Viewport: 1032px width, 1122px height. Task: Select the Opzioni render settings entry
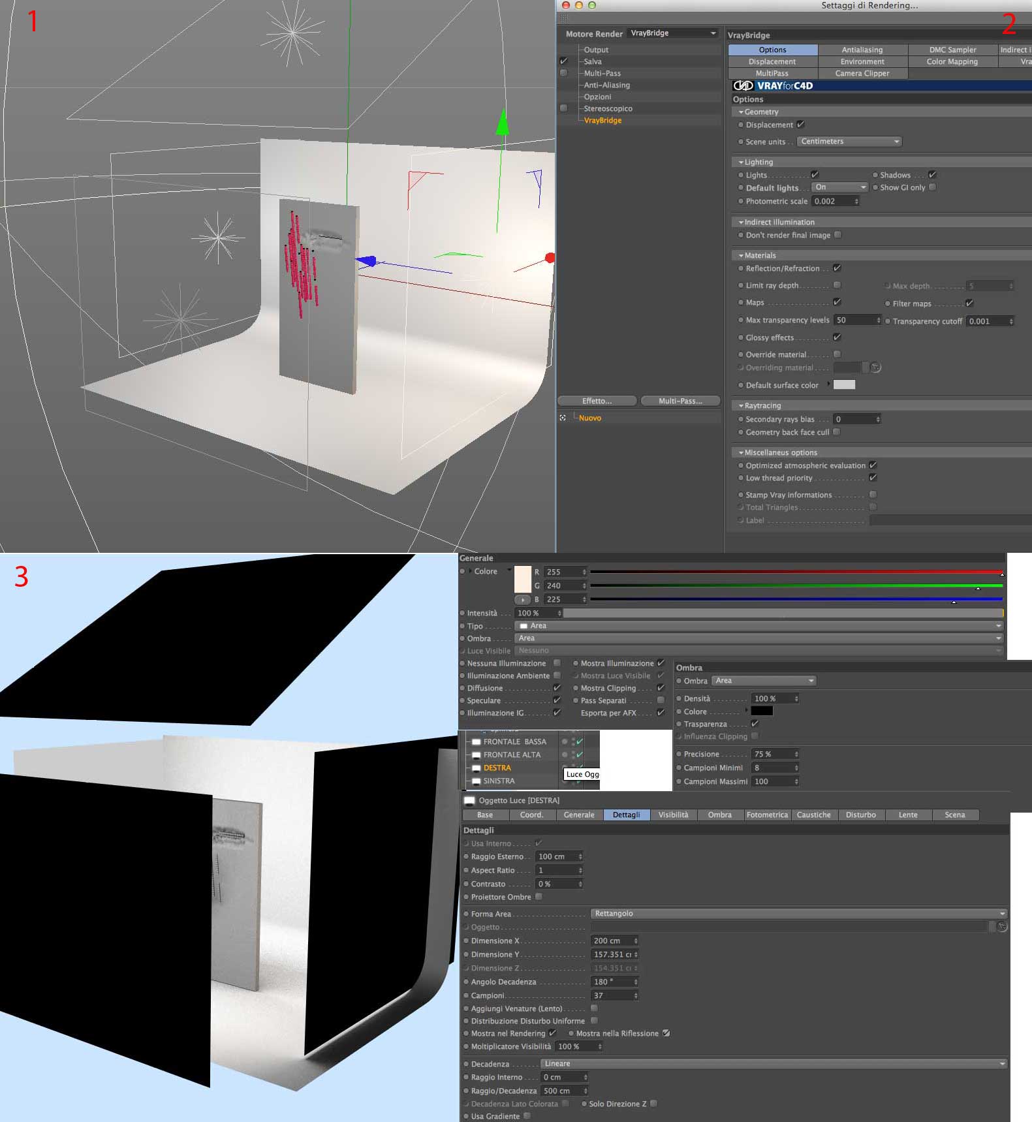click(x=597, y=97)
